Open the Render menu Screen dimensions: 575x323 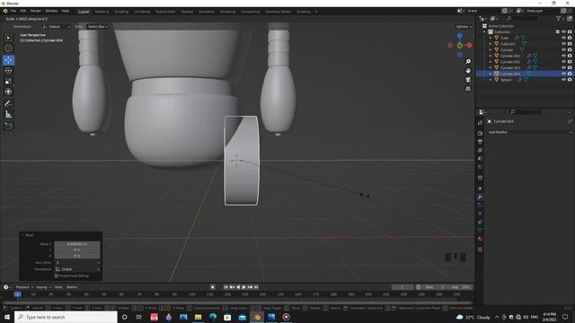(x=36, y=11)
